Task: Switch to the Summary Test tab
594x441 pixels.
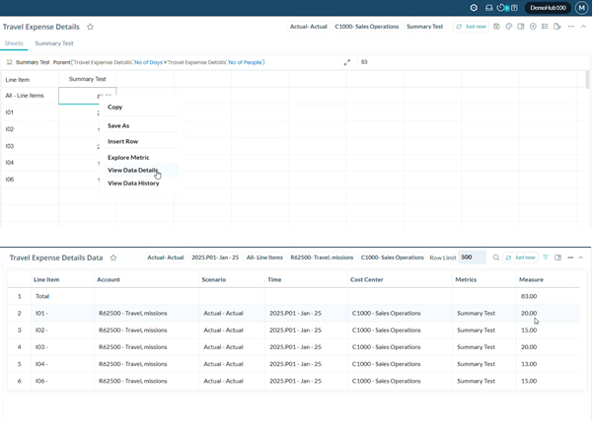Action: [54, 43]
